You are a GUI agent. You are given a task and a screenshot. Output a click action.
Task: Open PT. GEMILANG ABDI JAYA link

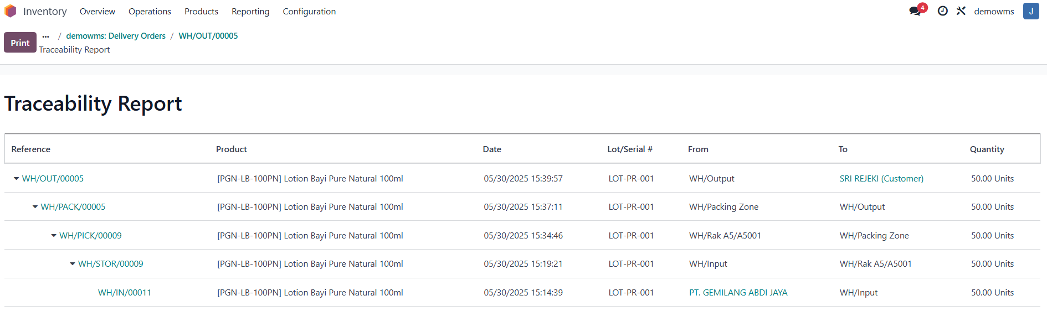(x=738, y=293)
